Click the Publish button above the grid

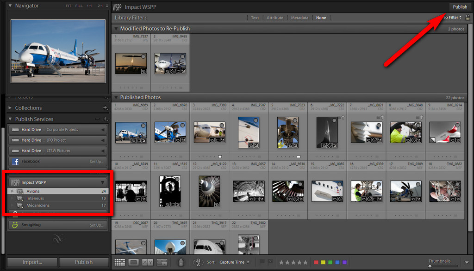(460, 7)
